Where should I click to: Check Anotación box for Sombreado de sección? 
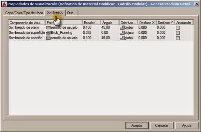click(178, 38)
